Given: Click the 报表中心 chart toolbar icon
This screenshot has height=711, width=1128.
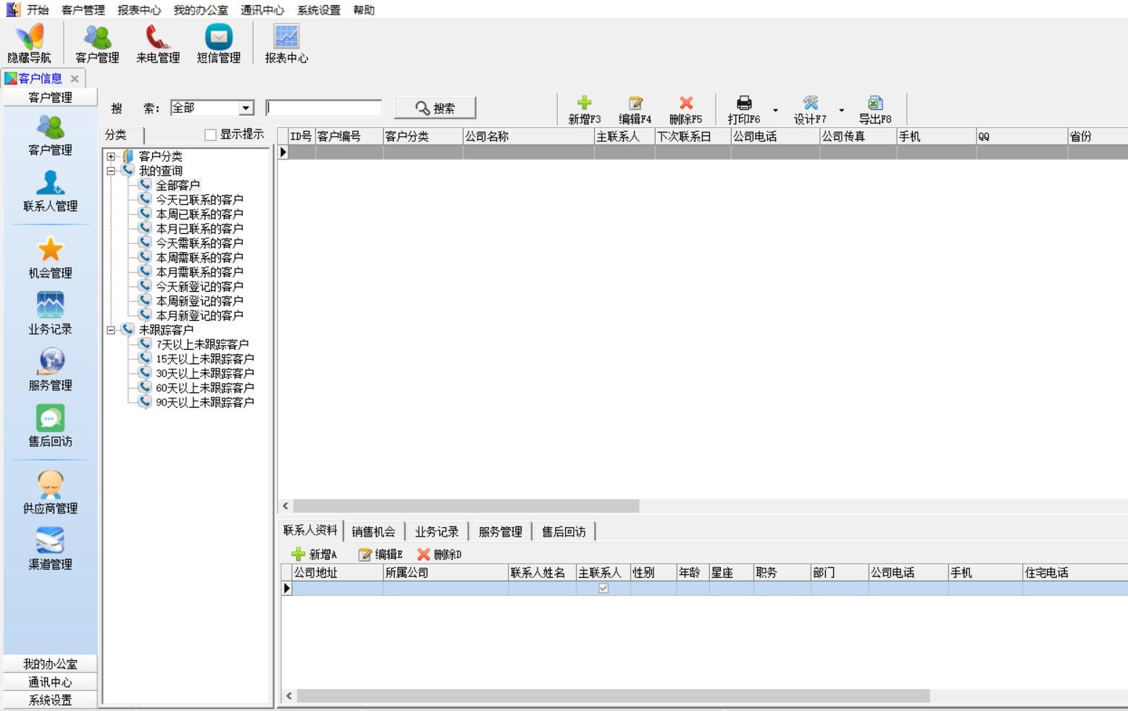Looking at the screenshot, I should coord(286,38).
